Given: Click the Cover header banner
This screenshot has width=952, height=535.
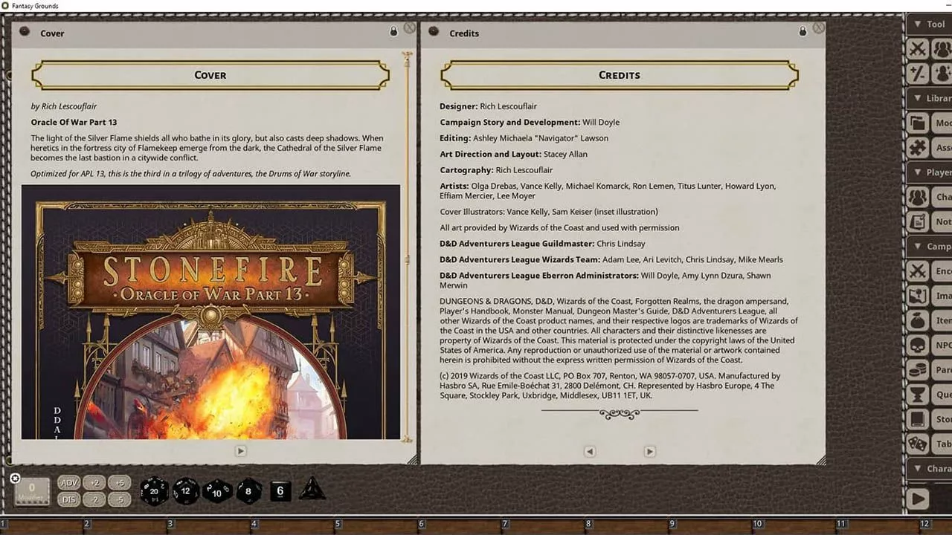Looking at the screenshot, I should (x=210, y=75).
